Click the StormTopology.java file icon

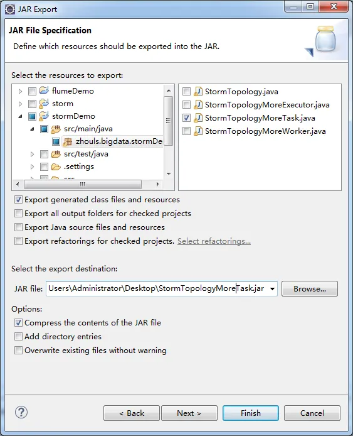click(x=198, y=92)
